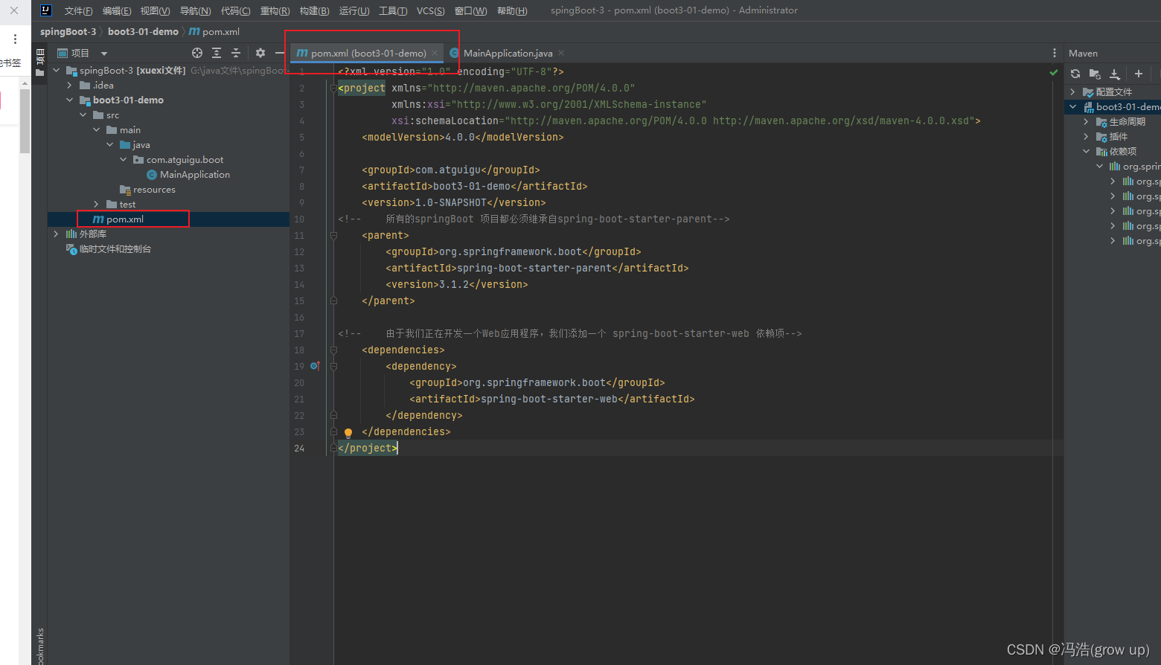Viewport: 1161px width, 665px height.
Task: Reload all Maven projects
Action: coord(1075,74)
